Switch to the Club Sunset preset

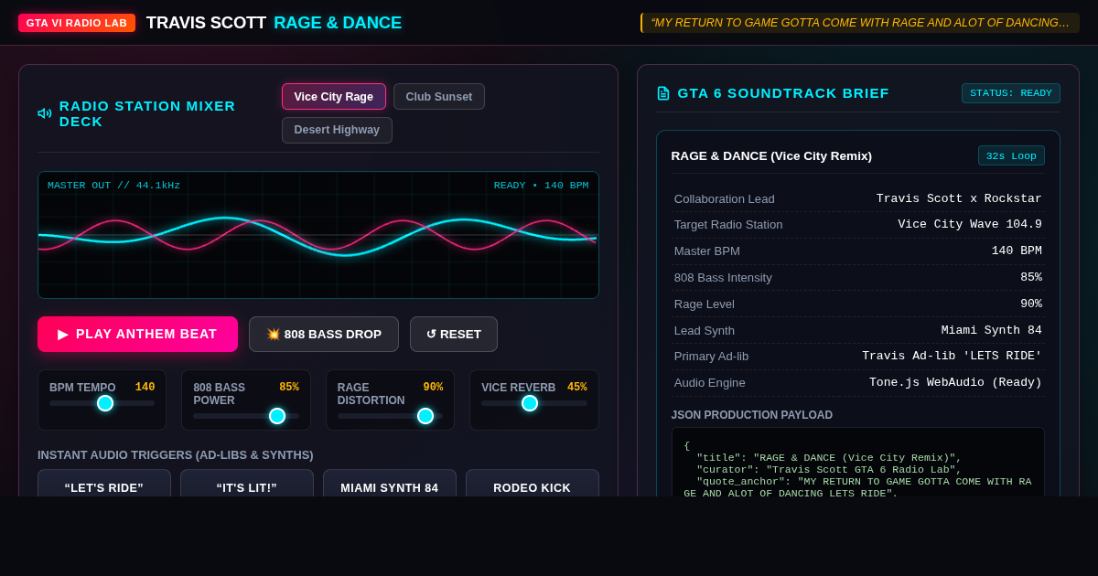click(439, 97)
